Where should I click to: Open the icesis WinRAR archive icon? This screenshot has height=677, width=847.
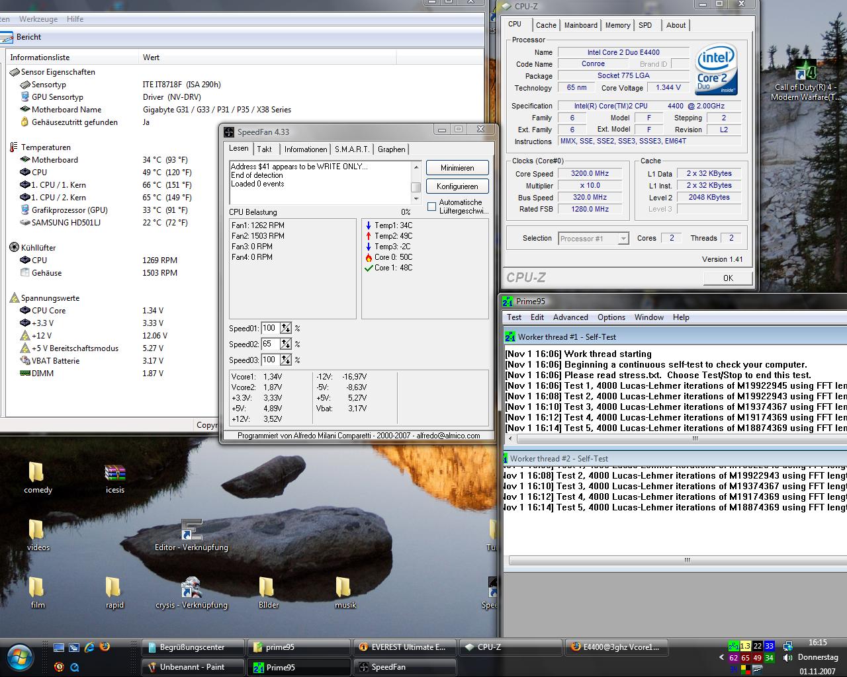coord(115,477)
